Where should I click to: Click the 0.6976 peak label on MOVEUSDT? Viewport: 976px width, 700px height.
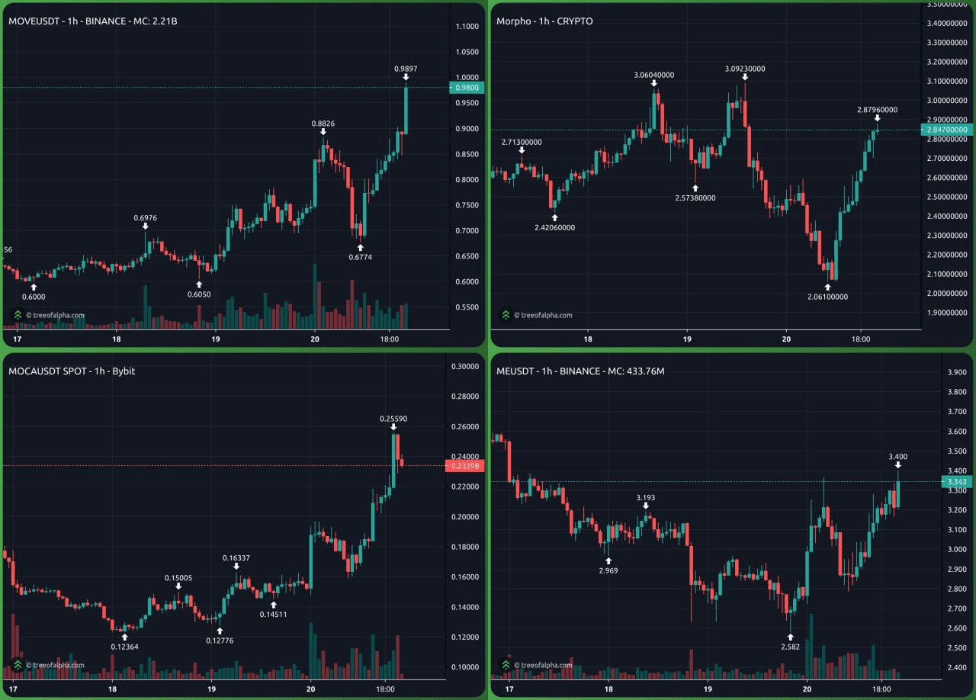click(x=145, y=217)
